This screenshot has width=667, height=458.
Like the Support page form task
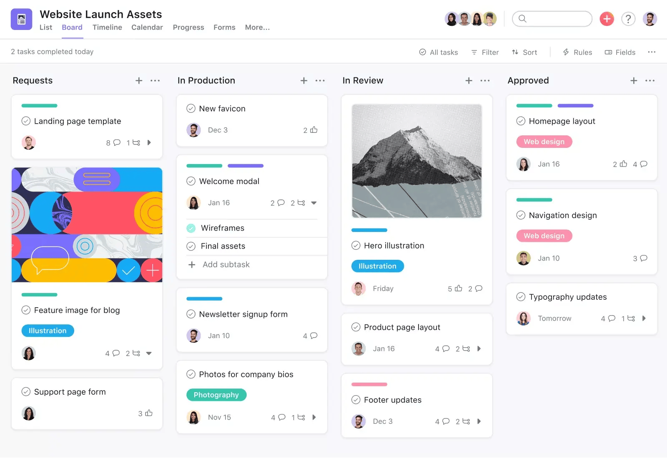tap(149, 413)
